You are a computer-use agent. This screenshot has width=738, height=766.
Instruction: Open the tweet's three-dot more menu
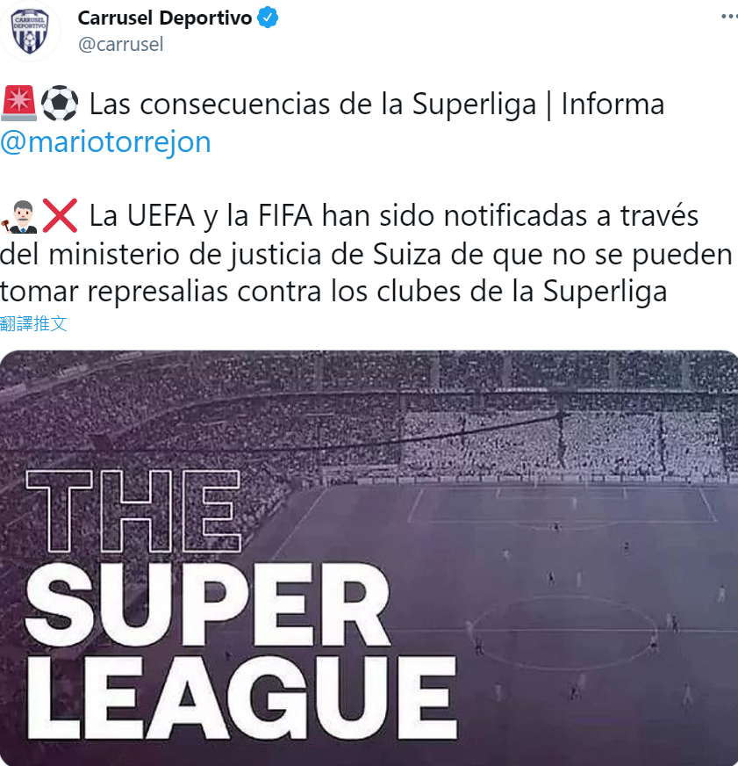coord(729,17)
